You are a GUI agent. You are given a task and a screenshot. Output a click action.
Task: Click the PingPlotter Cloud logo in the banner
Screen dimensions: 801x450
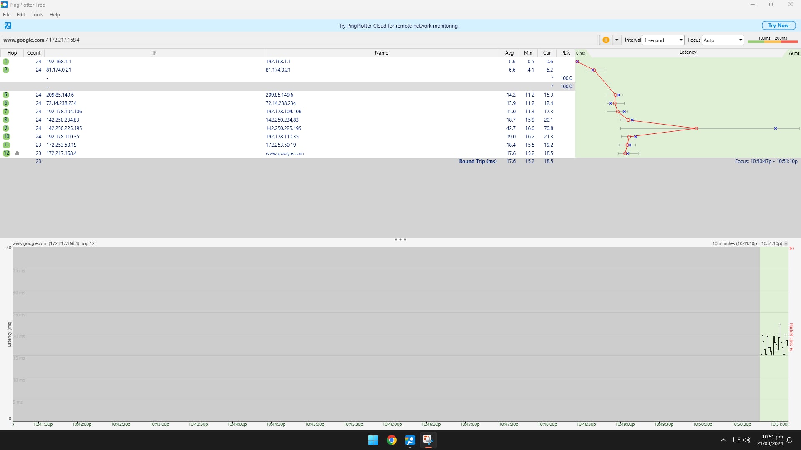coord(8,26)
